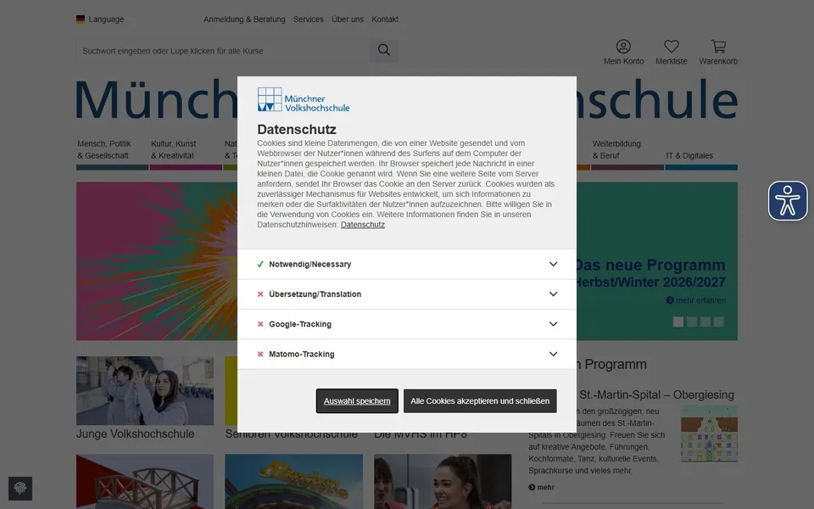Open the Datenschutz link in dialog text
Screen dimensions: 814x509
363,225
